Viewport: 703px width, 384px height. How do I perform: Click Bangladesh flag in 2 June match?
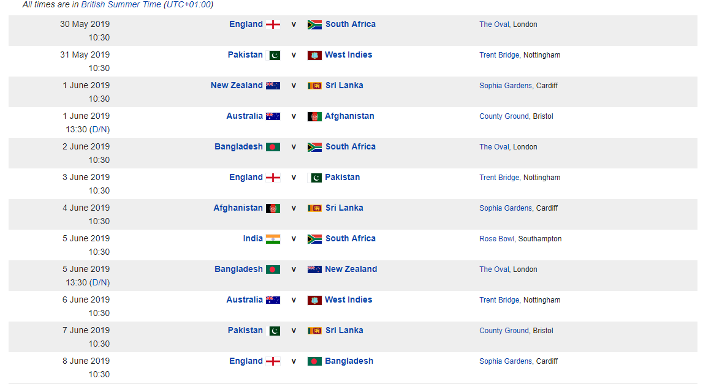tap(273, 147)
